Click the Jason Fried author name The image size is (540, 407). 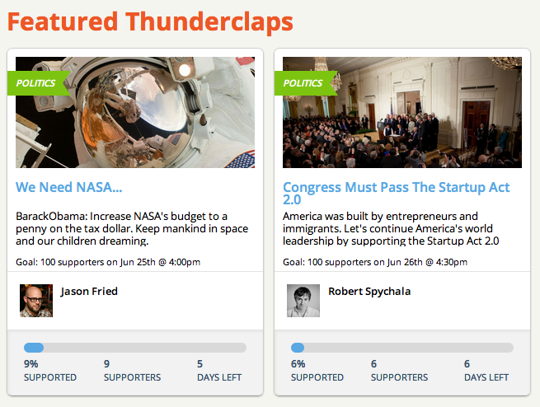[89, 291]
